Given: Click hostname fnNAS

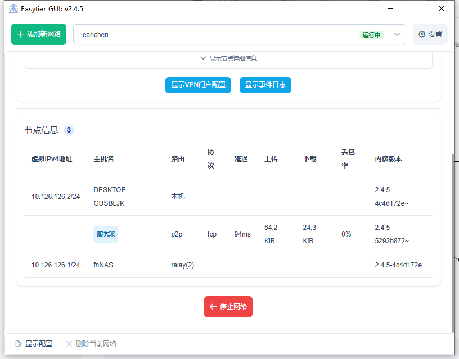Looking at the screenshot, I should tap(103, 265).
